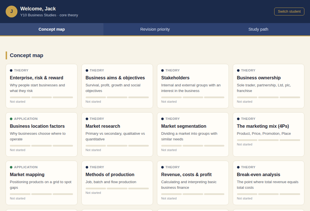Screen dimensions: 310x211
Task: Click the Theory dot on Break-even analysis
Action: [x=238, y=167]
